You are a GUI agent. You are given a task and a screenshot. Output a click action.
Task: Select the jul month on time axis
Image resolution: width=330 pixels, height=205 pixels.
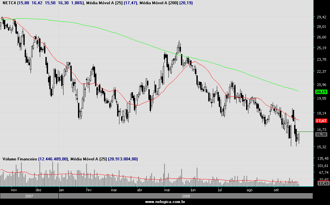coord(220,190)
